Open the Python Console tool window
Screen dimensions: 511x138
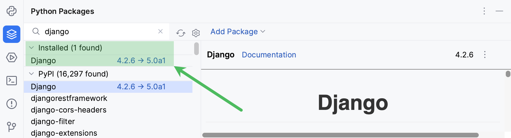coord(12,11)
